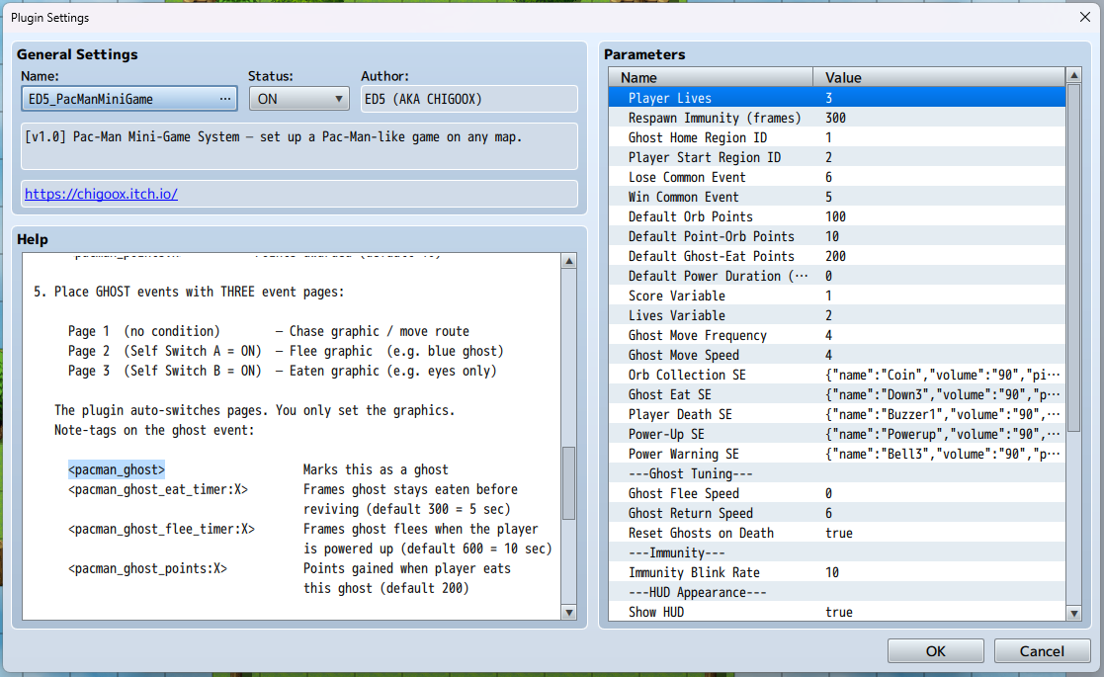1104x677 pixels.
Task: Select the Score Variable parameter
Action: click(837, 296)
